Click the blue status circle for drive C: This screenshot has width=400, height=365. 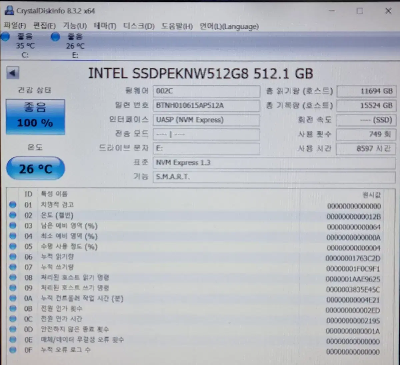click(5, 37)
